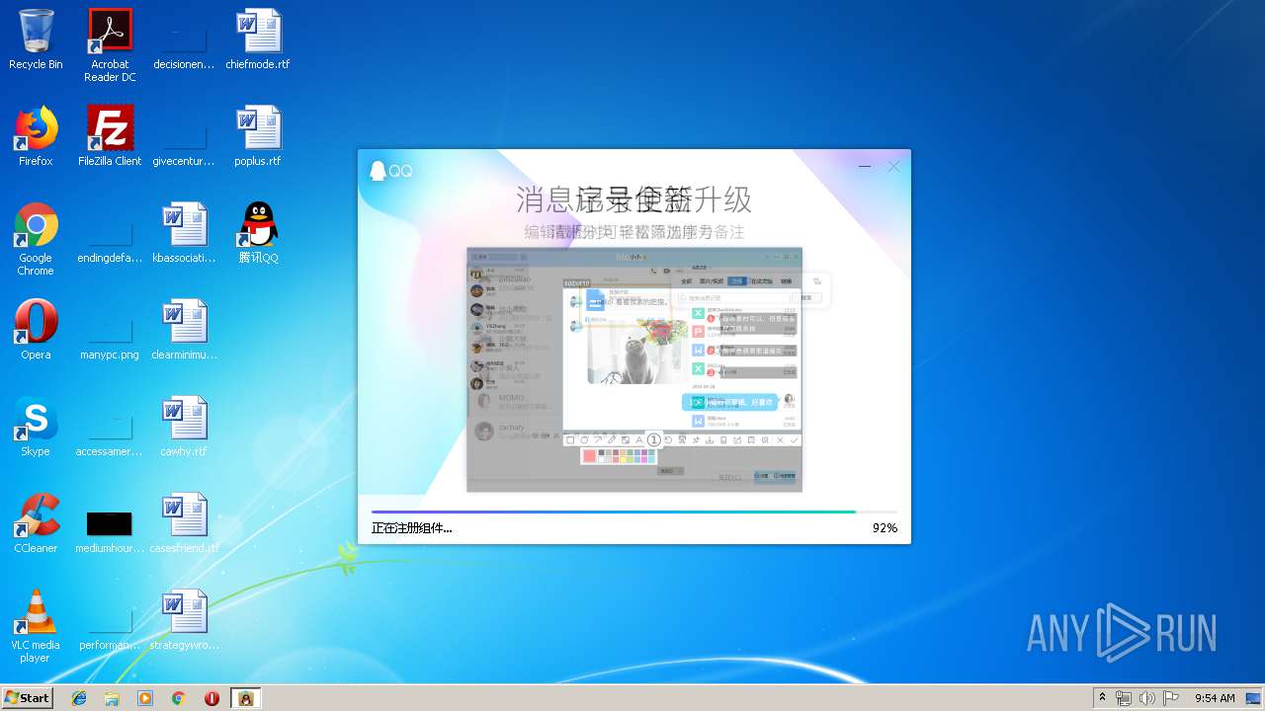Open kbassociati... Word document icon

tap(184, 233)
